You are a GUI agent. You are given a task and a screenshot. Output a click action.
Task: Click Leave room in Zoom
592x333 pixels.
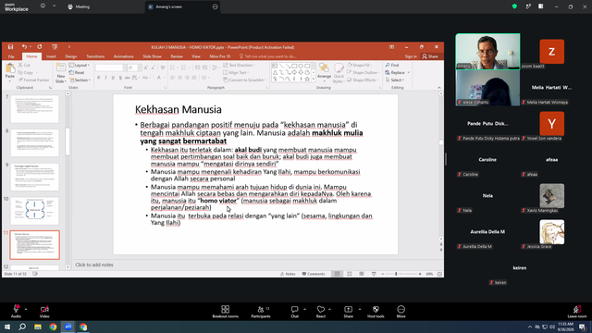coord(577,312)
